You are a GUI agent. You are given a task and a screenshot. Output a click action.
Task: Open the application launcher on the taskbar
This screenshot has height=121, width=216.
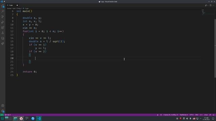(x=2, y=119)
